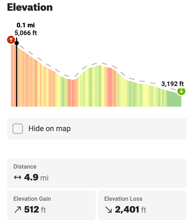Click the diagonal up arrow Elevation Gain icon

point(17,210)
